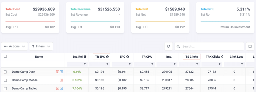Open the Actions dropdown
The height and width of the screenshot is (92, 256).
(x=14, y=46)
